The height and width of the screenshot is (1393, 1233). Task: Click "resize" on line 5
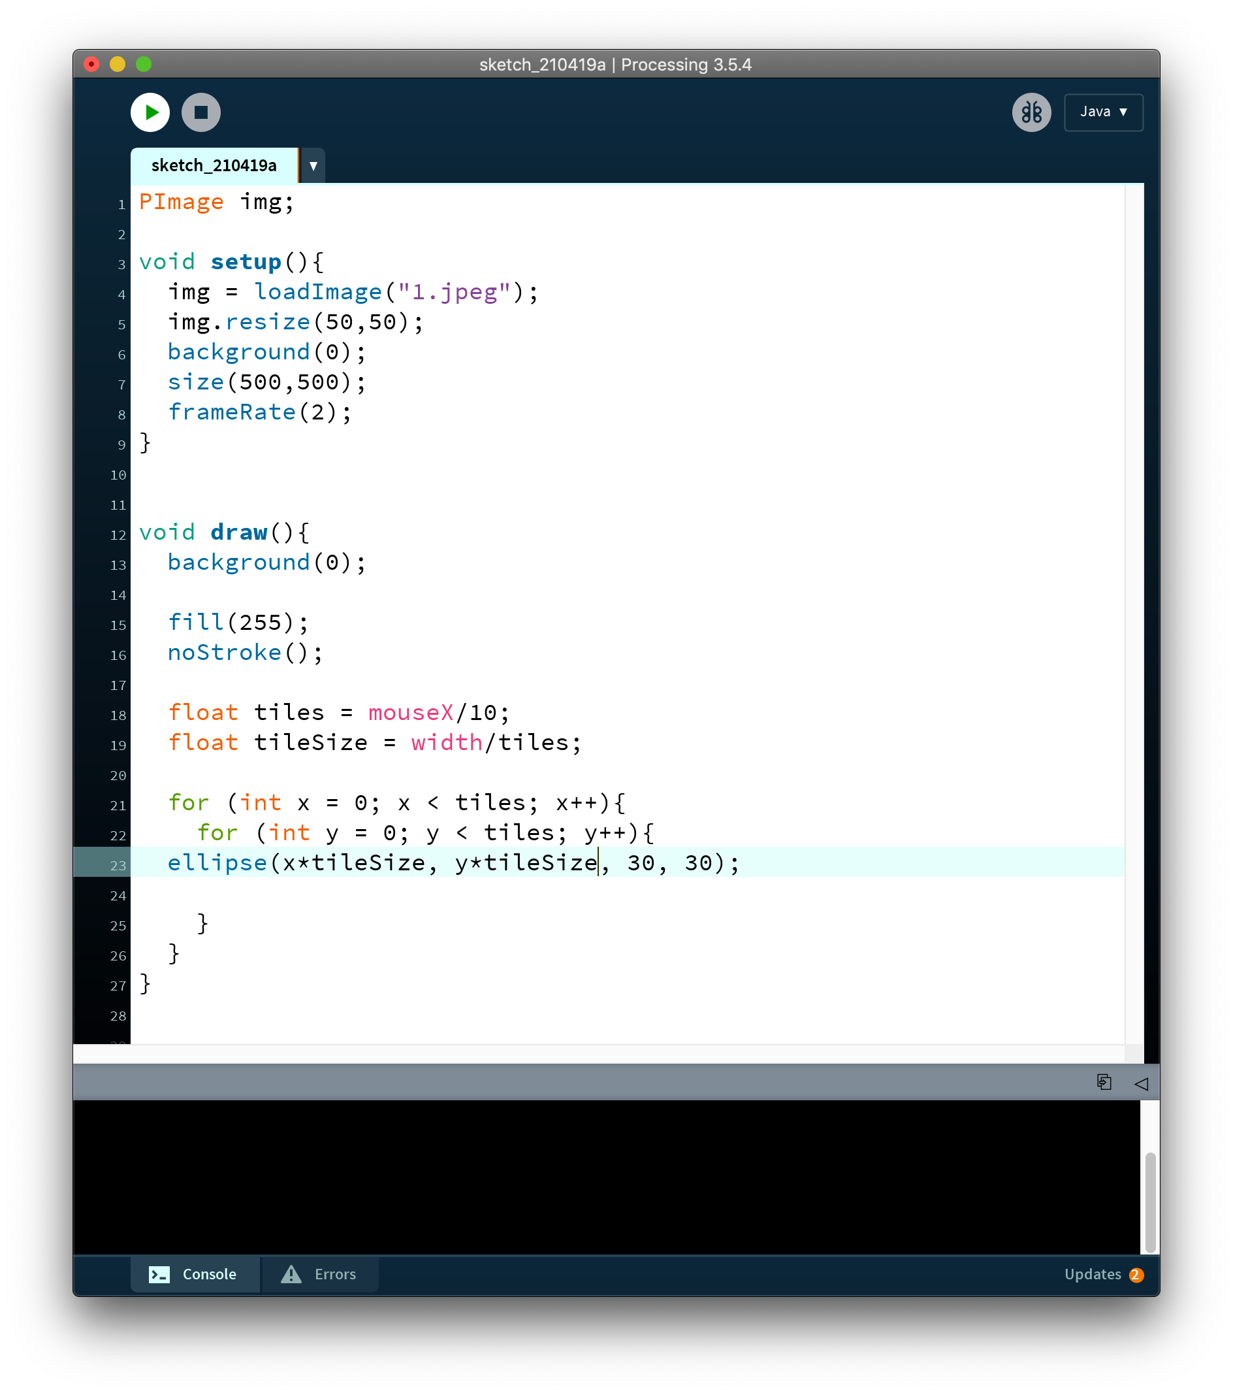point(268,321)
